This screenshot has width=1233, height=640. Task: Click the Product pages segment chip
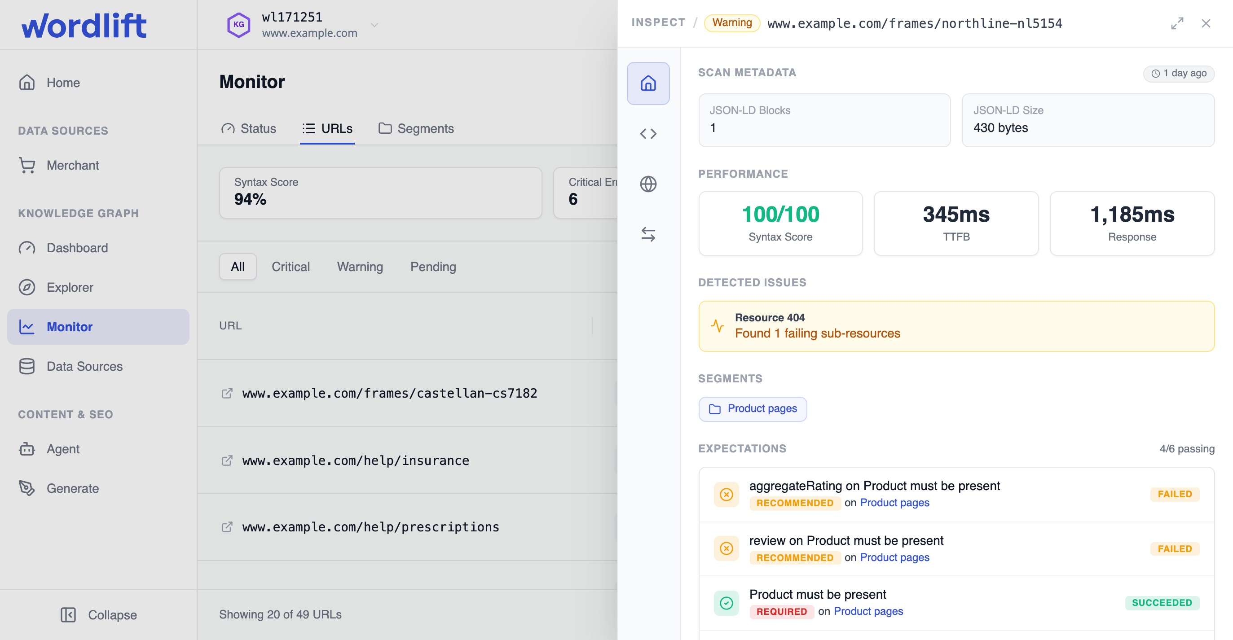tap(753, 408)
